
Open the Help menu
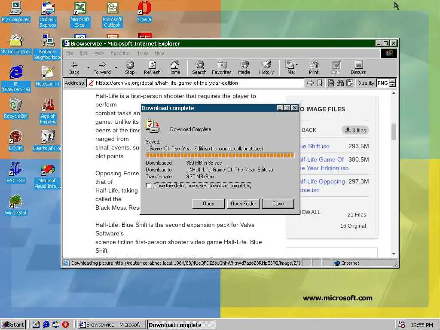click(x=159, y=53)
